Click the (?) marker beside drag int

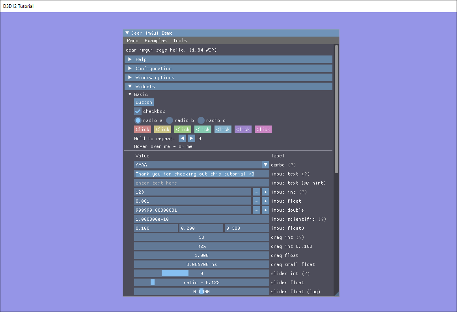(300, 237)
